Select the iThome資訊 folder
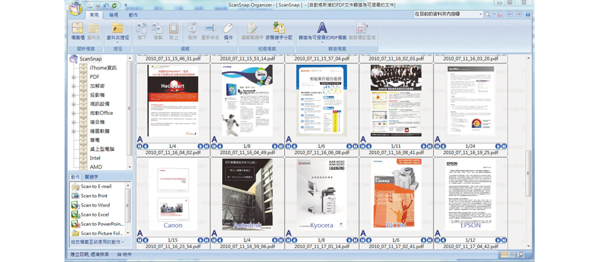Screen dimensions: 599x262 coord(103,68)
